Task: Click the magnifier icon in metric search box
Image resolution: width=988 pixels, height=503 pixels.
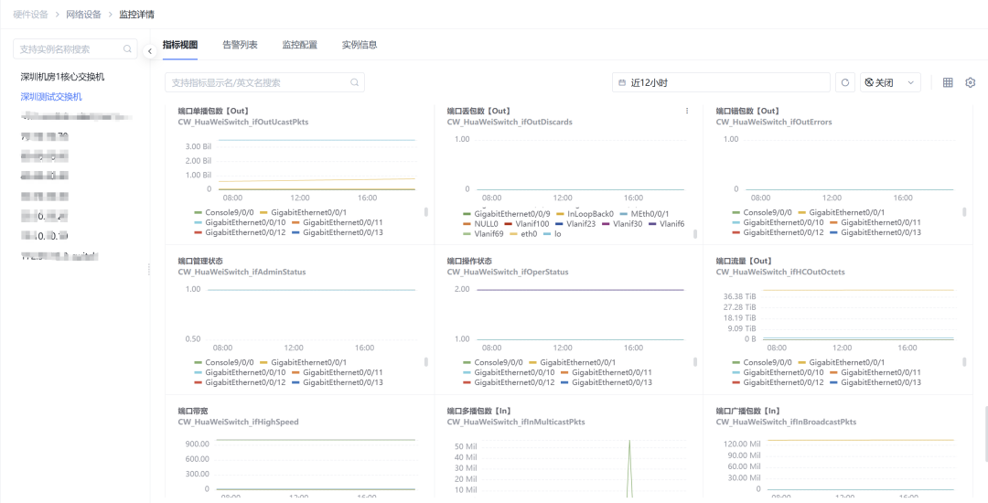Action: coord(355,82)
